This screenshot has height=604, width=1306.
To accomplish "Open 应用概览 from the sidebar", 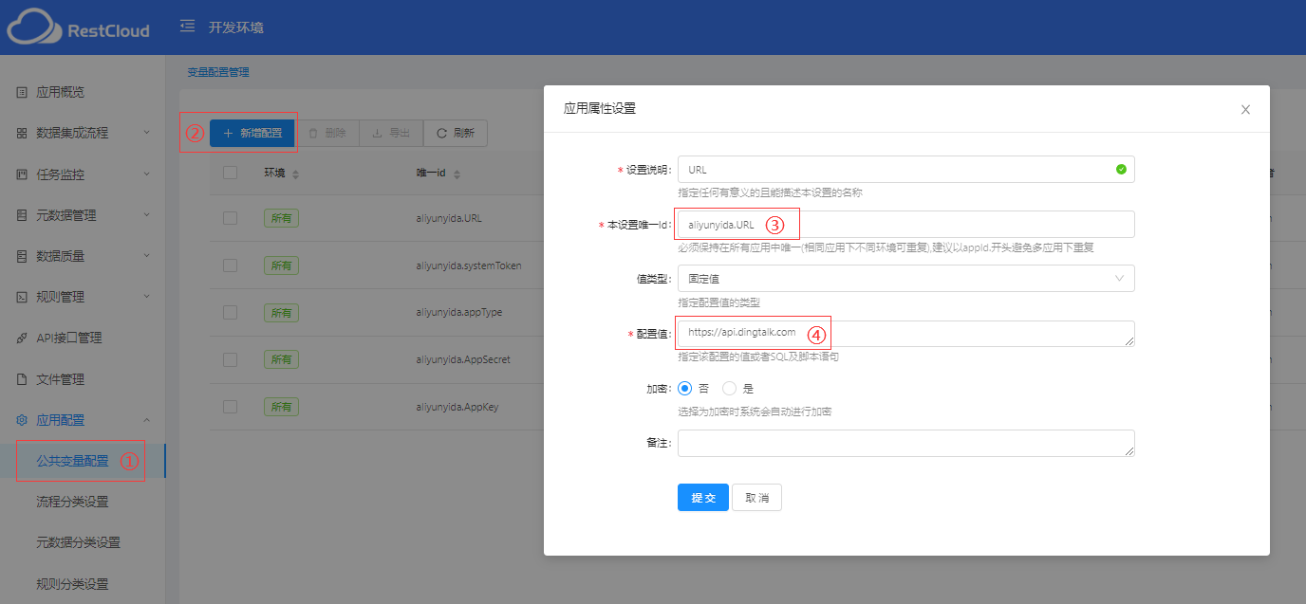I will click(60, 92).
